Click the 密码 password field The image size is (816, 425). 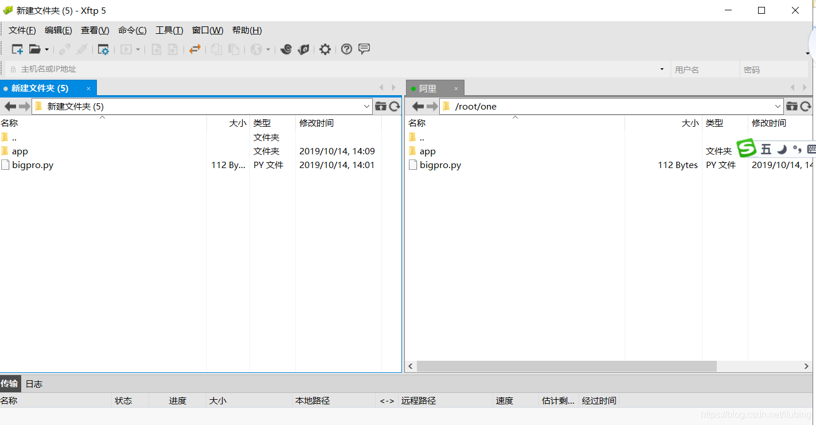pyautogui.click(x=774, y=69)
